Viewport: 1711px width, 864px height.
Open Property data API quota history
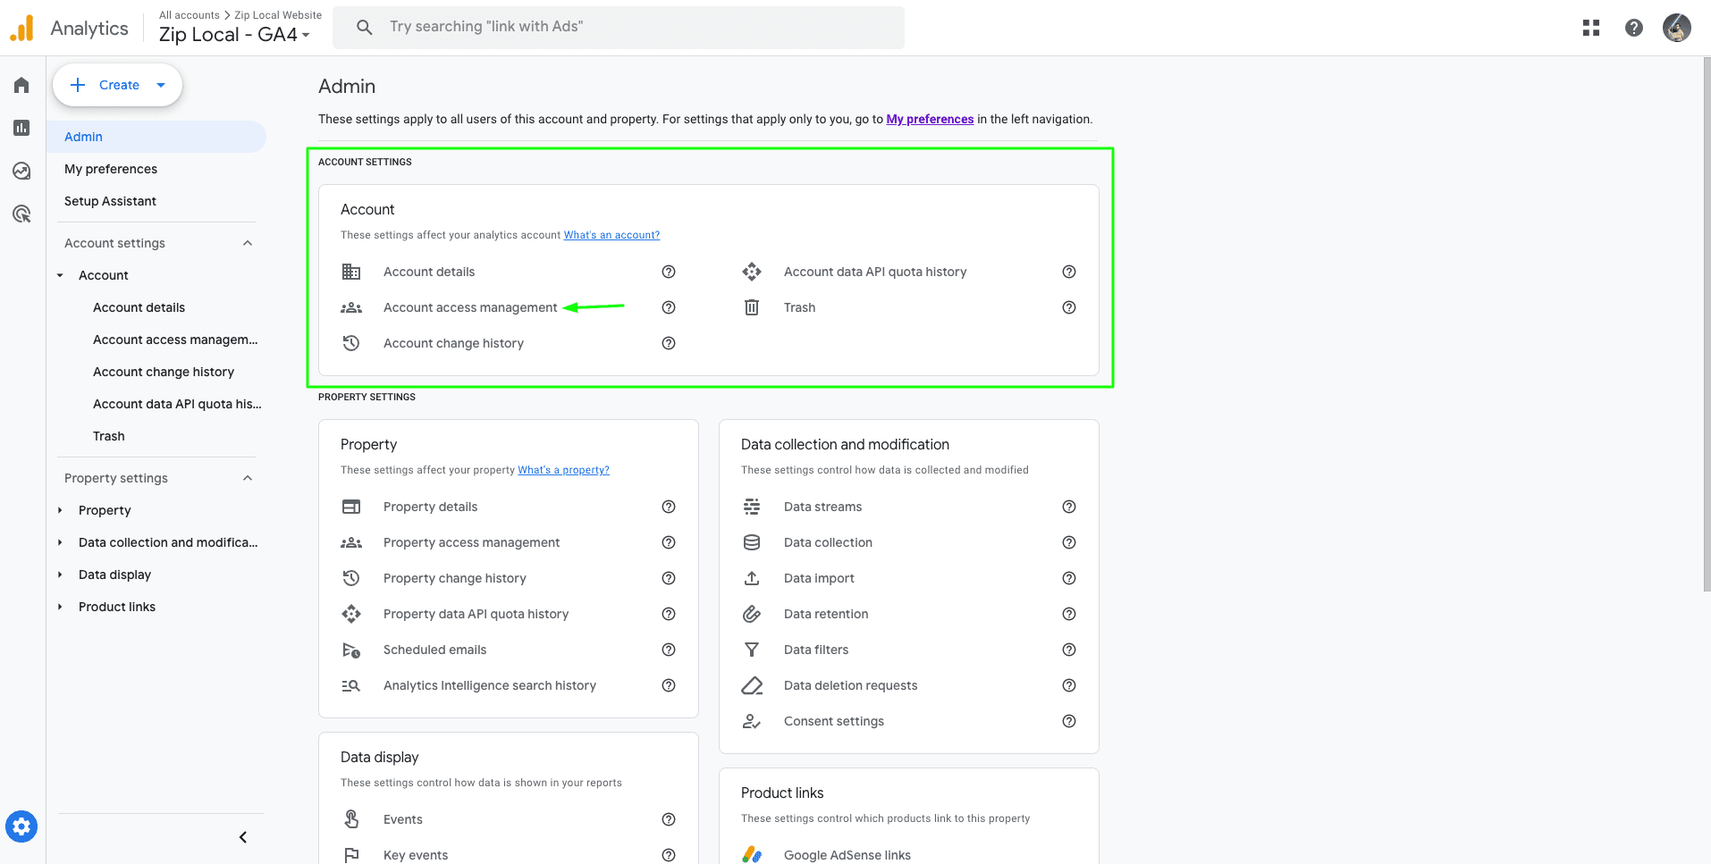click(476, 614)
